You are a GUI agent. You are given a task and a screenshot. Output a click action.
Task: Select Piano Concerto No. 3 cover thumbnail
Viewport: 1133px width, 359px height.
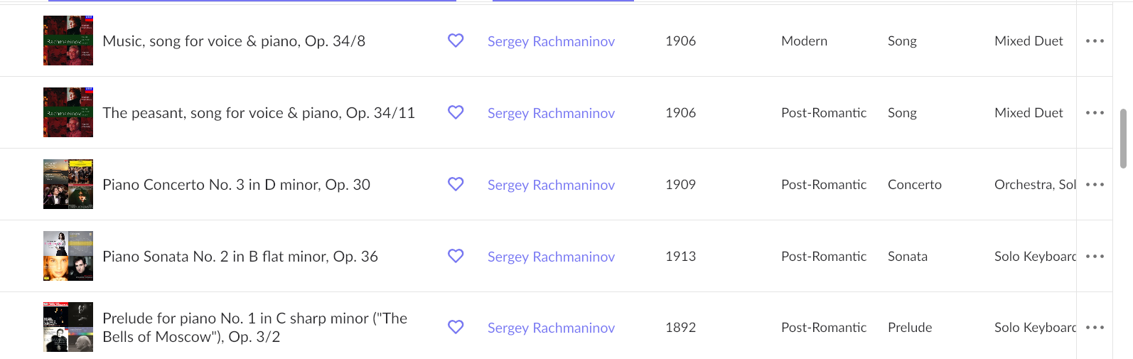68,184
